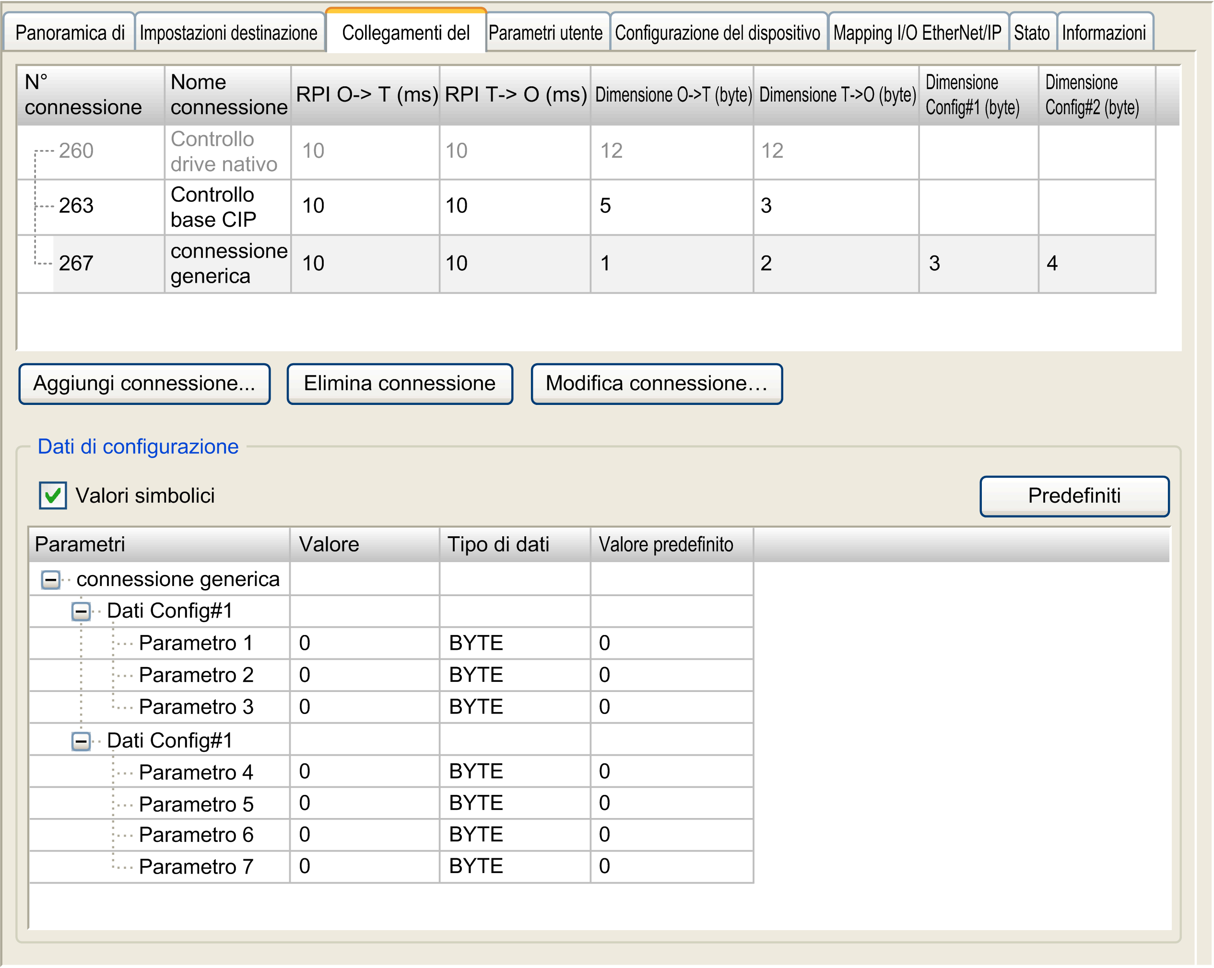Click Dimensione T->O value 3 for connection 263
1214x968 pixels.
[837, 207]
